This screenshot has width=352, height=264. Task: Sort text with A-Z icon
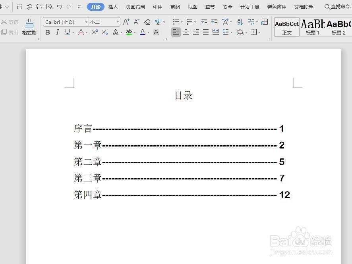coord(240,22)
